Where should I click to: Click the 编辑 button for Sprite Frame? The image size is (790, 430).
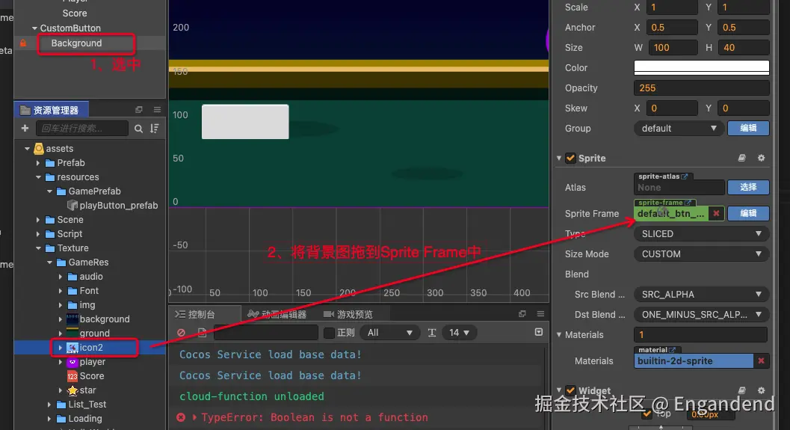[x=748, y=214]
